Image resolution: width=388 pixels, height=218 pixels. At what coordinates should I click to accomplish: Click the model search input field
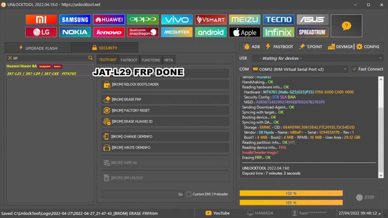50,58
